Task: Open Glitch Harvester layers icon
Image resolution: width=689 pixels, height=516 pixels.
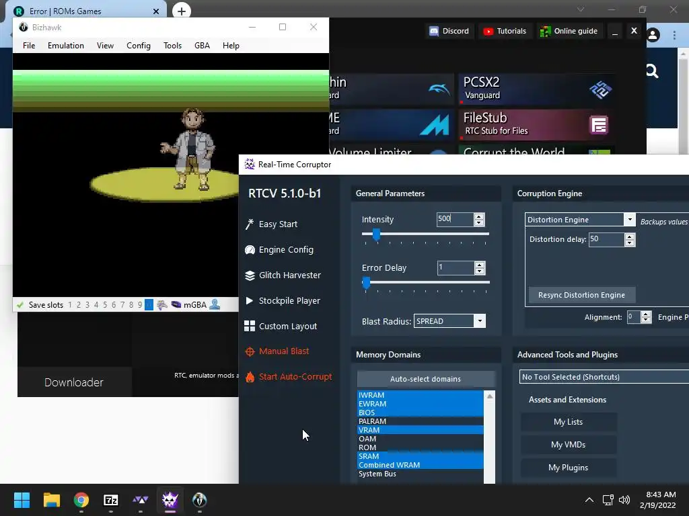Action: click(x=250, y=275)
